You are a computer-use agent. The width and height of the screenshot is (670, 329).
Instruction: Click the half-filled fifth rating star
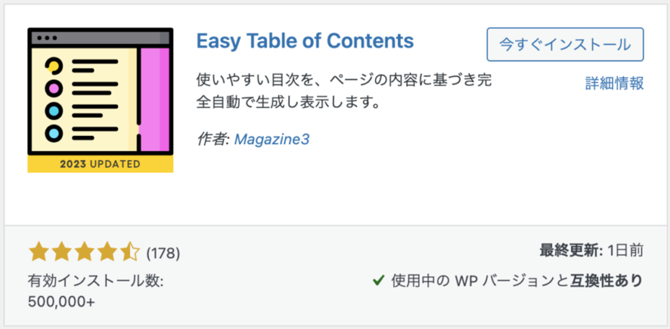(129, 253)
